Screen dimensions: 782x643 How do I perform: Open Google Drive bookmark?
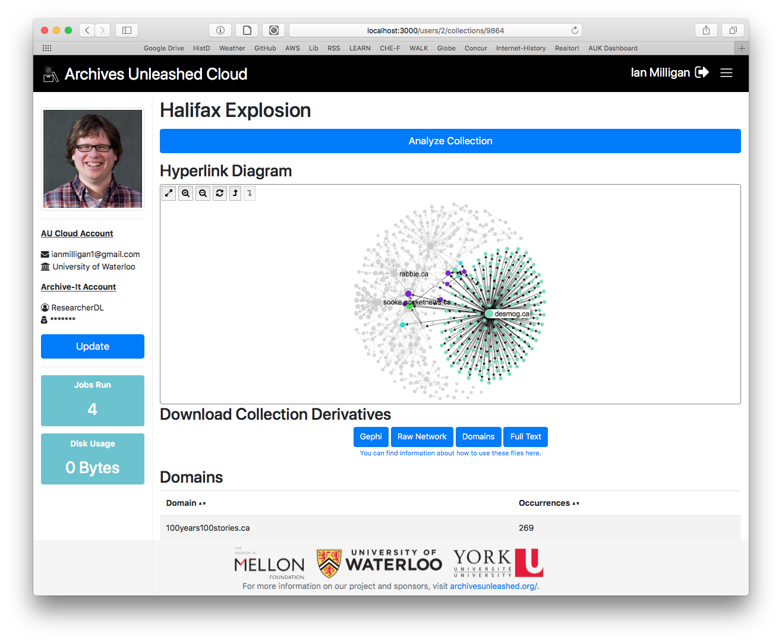(x=164, y=48)
